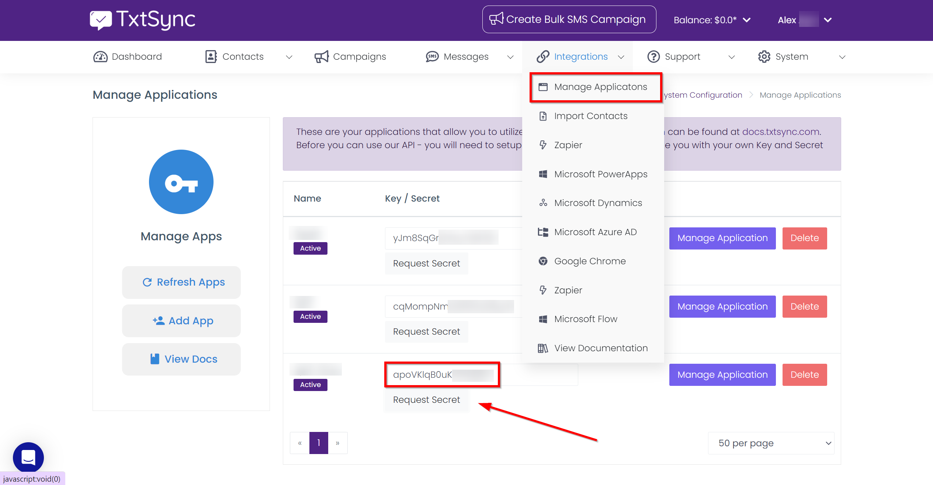Open the chat widget bubble
This screenshot has width=933, height=485.
point(28,458)
